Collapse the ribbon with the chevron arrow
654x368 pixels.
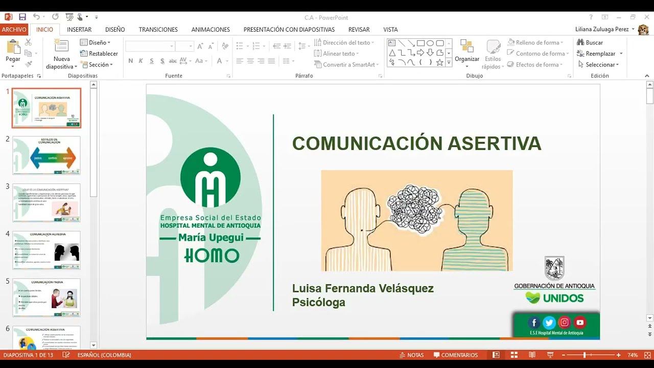(647, 76)
